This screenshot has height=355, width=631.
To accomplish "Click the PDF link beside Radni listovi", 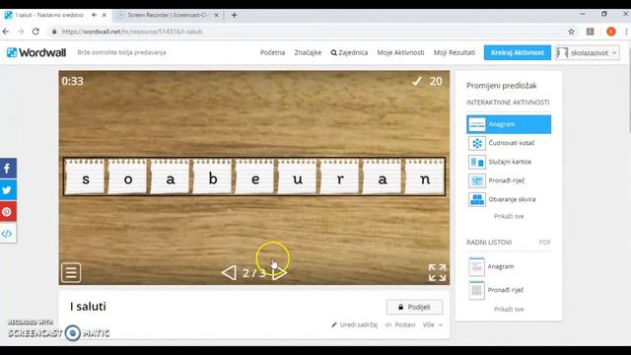I will pos(545,243).
